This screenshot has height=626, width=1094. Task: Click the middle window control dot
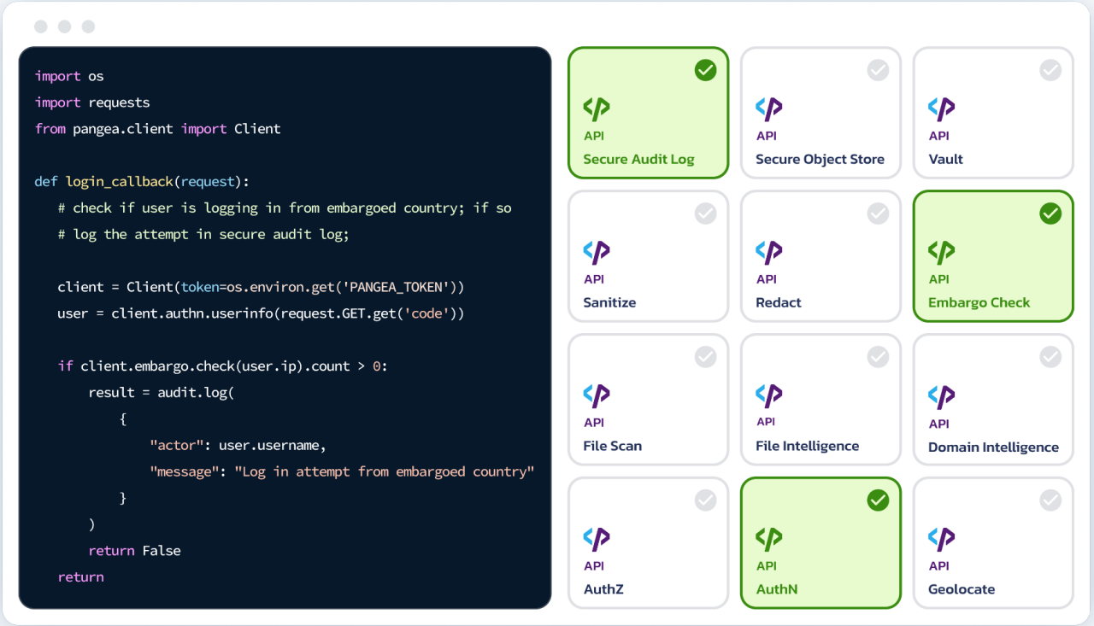(64, 26)
